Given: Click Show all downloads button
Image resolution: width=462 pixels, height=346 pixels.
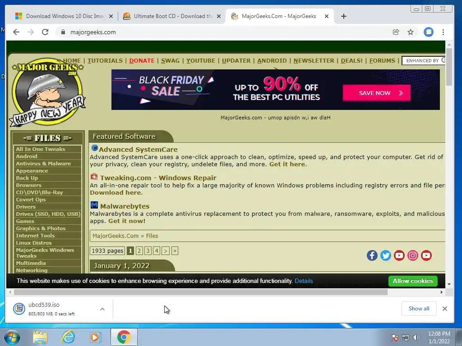Looking at the screenshot, I should point(419,309).
